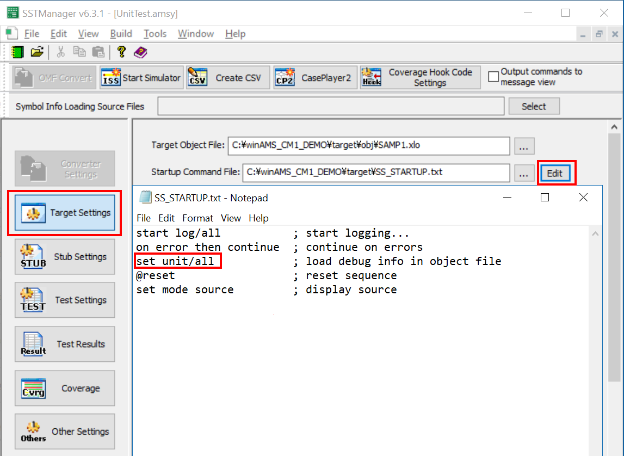Open CasePlayer2

pyautogui.click(x=315, y=78)
